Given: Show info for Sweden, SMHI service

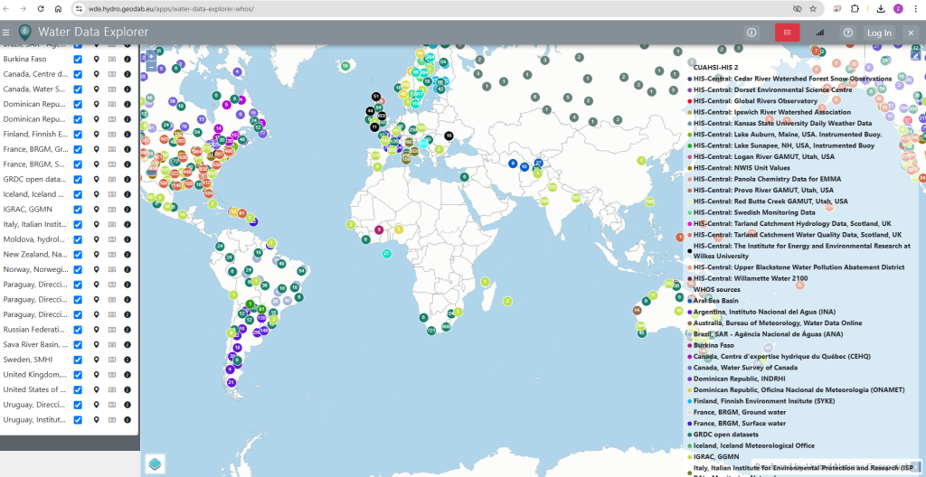Looking at the screenshot, I should click(128, 360).
